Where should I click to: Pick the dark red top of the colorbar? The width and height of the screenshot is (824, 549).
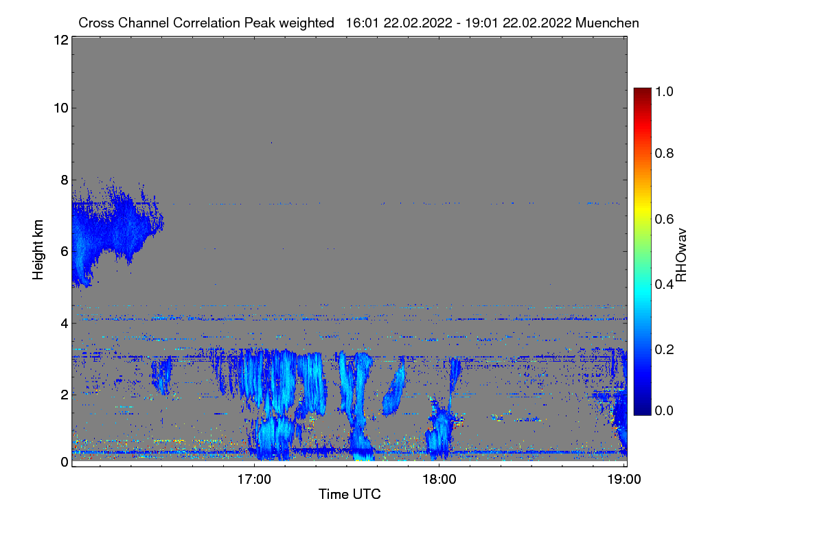coord(641,93)
